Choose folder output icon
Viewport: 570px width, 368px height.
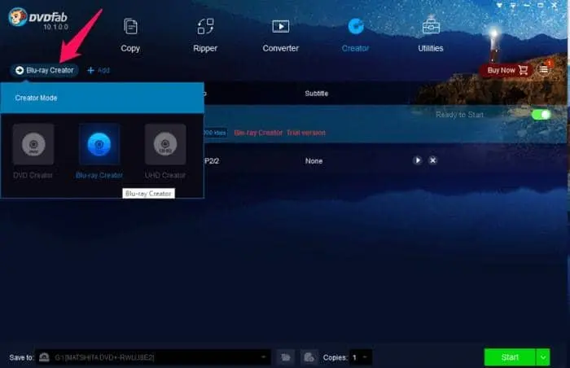286,357
